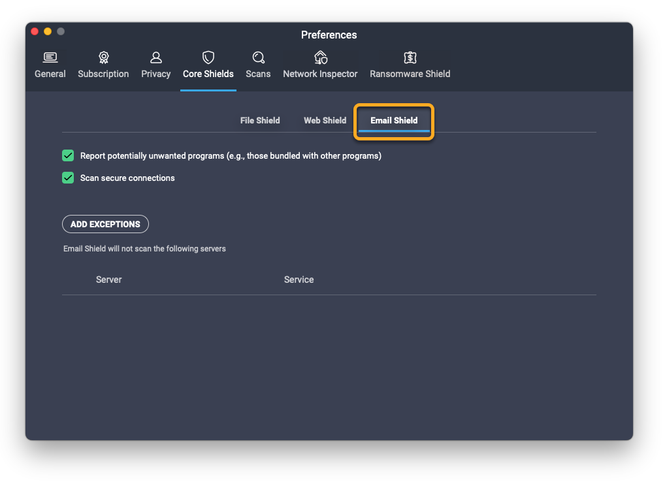Screen dimensions: 665x482
Task: Close the Preferences window with the red button
Action: 35,31
